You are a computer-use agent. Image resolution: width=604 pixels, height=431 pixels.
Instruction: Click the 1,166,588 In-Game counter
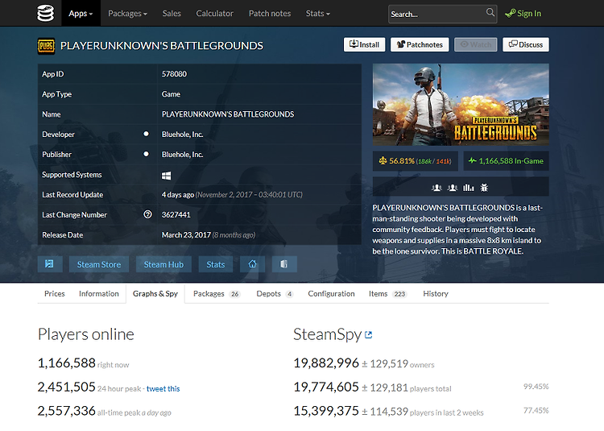point(506,161)
